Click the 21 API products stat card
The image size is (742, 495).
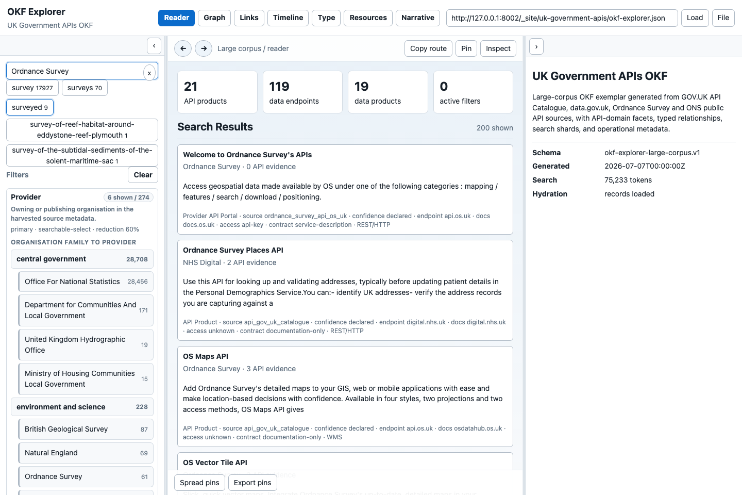tap(217, 92)
